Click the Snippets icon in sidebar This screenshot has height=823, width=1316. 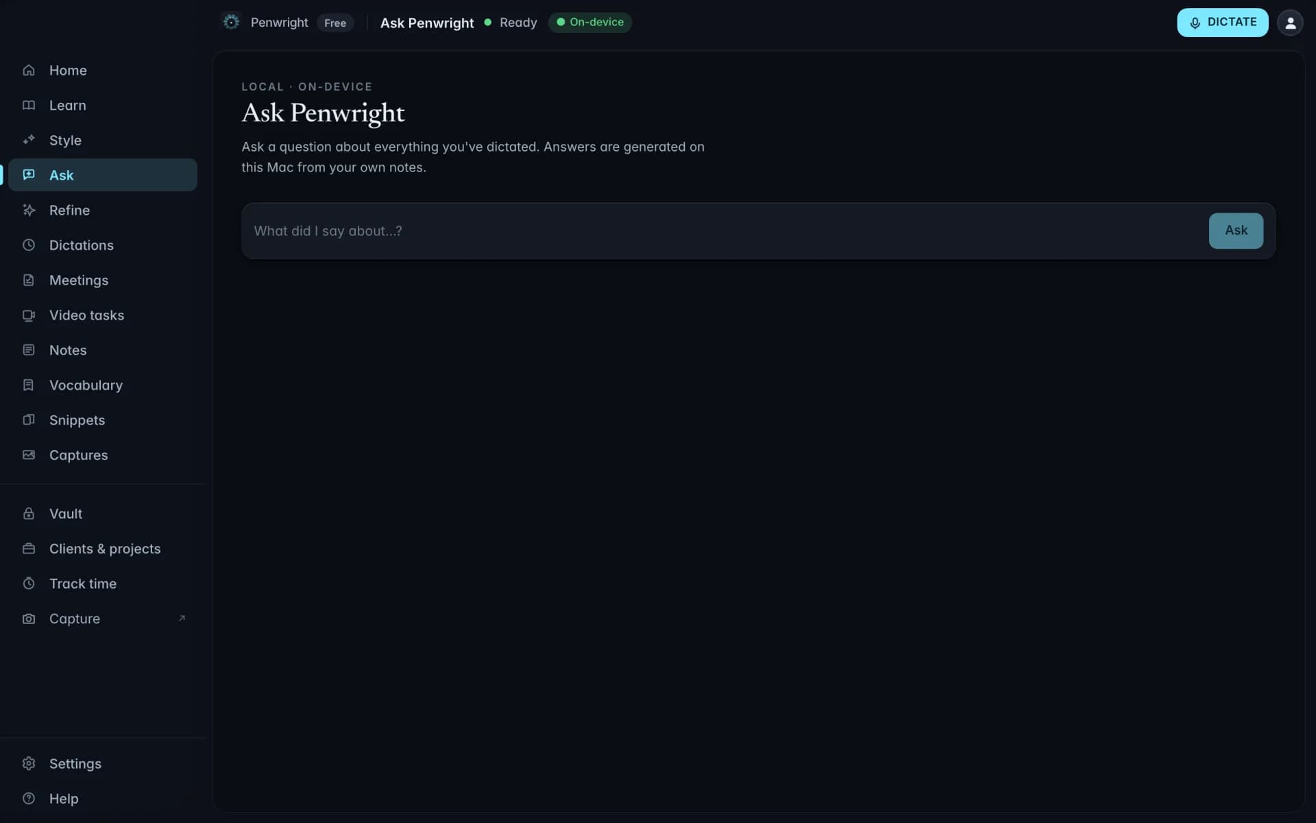[29, 420]
